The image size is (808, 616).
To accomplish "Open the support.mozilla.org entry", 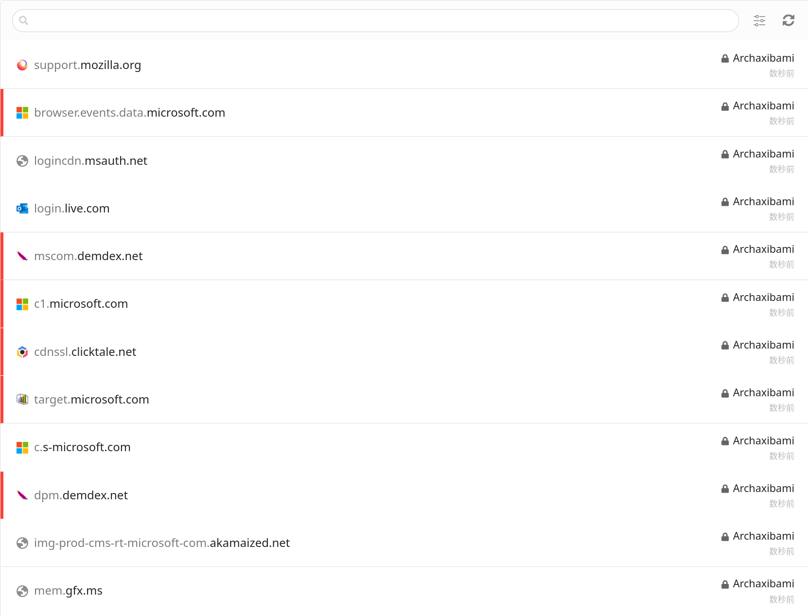I will 88,65.
